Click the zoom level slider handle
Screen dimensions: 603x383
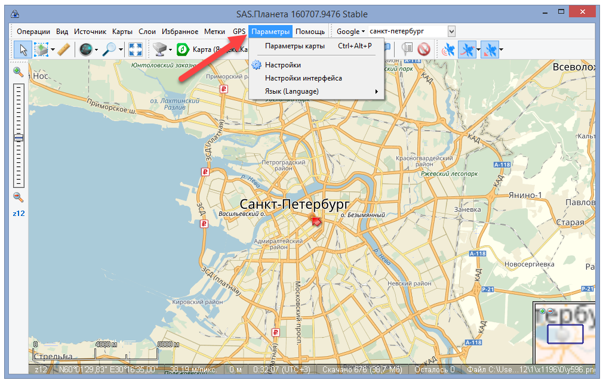[x=19, y=138]
